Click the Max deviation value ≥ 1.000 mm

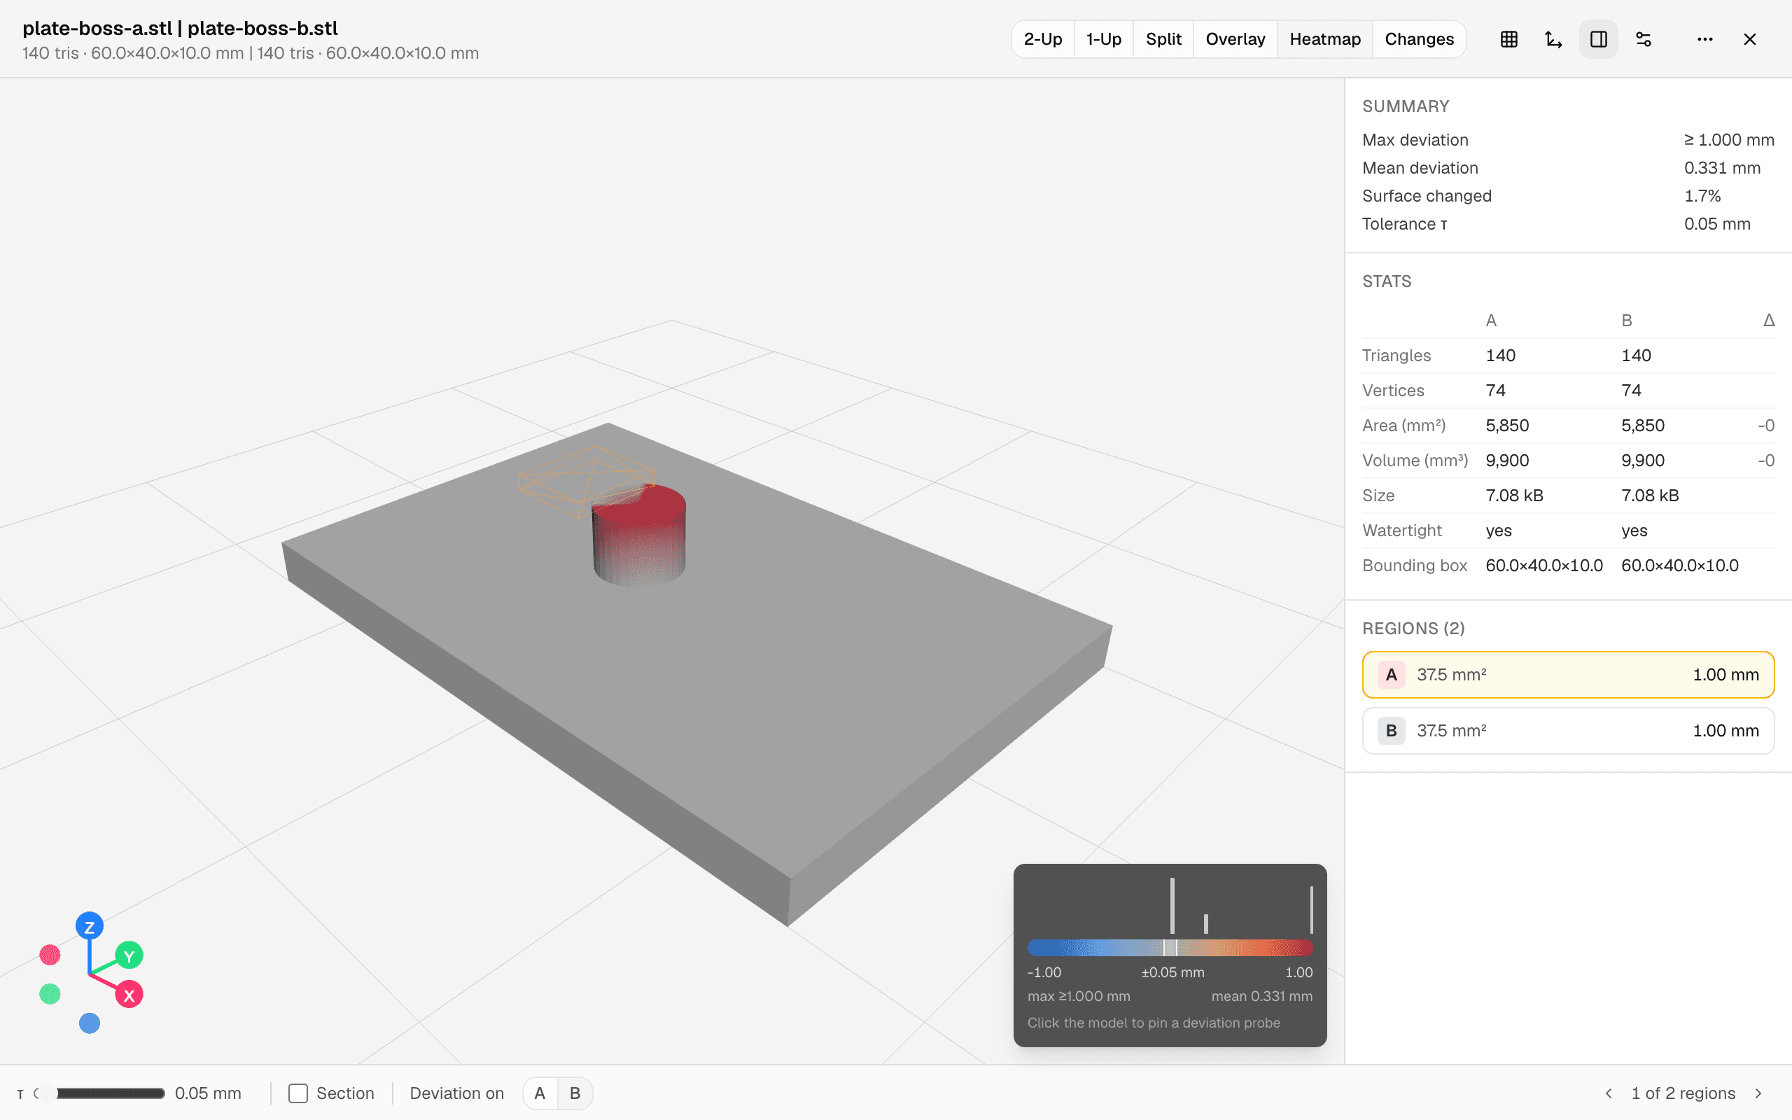tap(1729, 140)
